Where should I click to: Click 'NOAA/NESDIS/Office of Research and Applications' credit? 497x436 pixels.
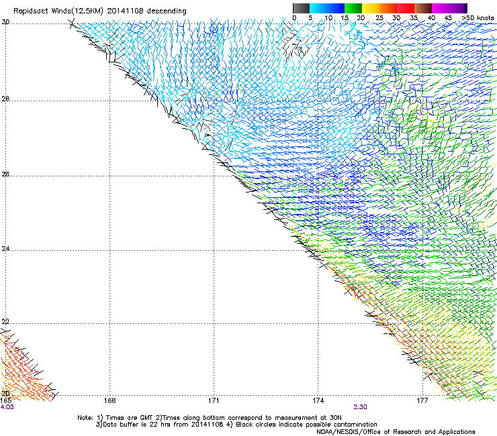tap(396, 432)
